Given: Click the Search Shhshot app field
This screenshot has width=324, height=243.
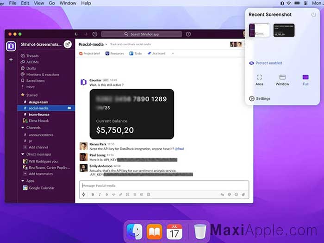Looking at the screenshot, I should pos(142,34).
